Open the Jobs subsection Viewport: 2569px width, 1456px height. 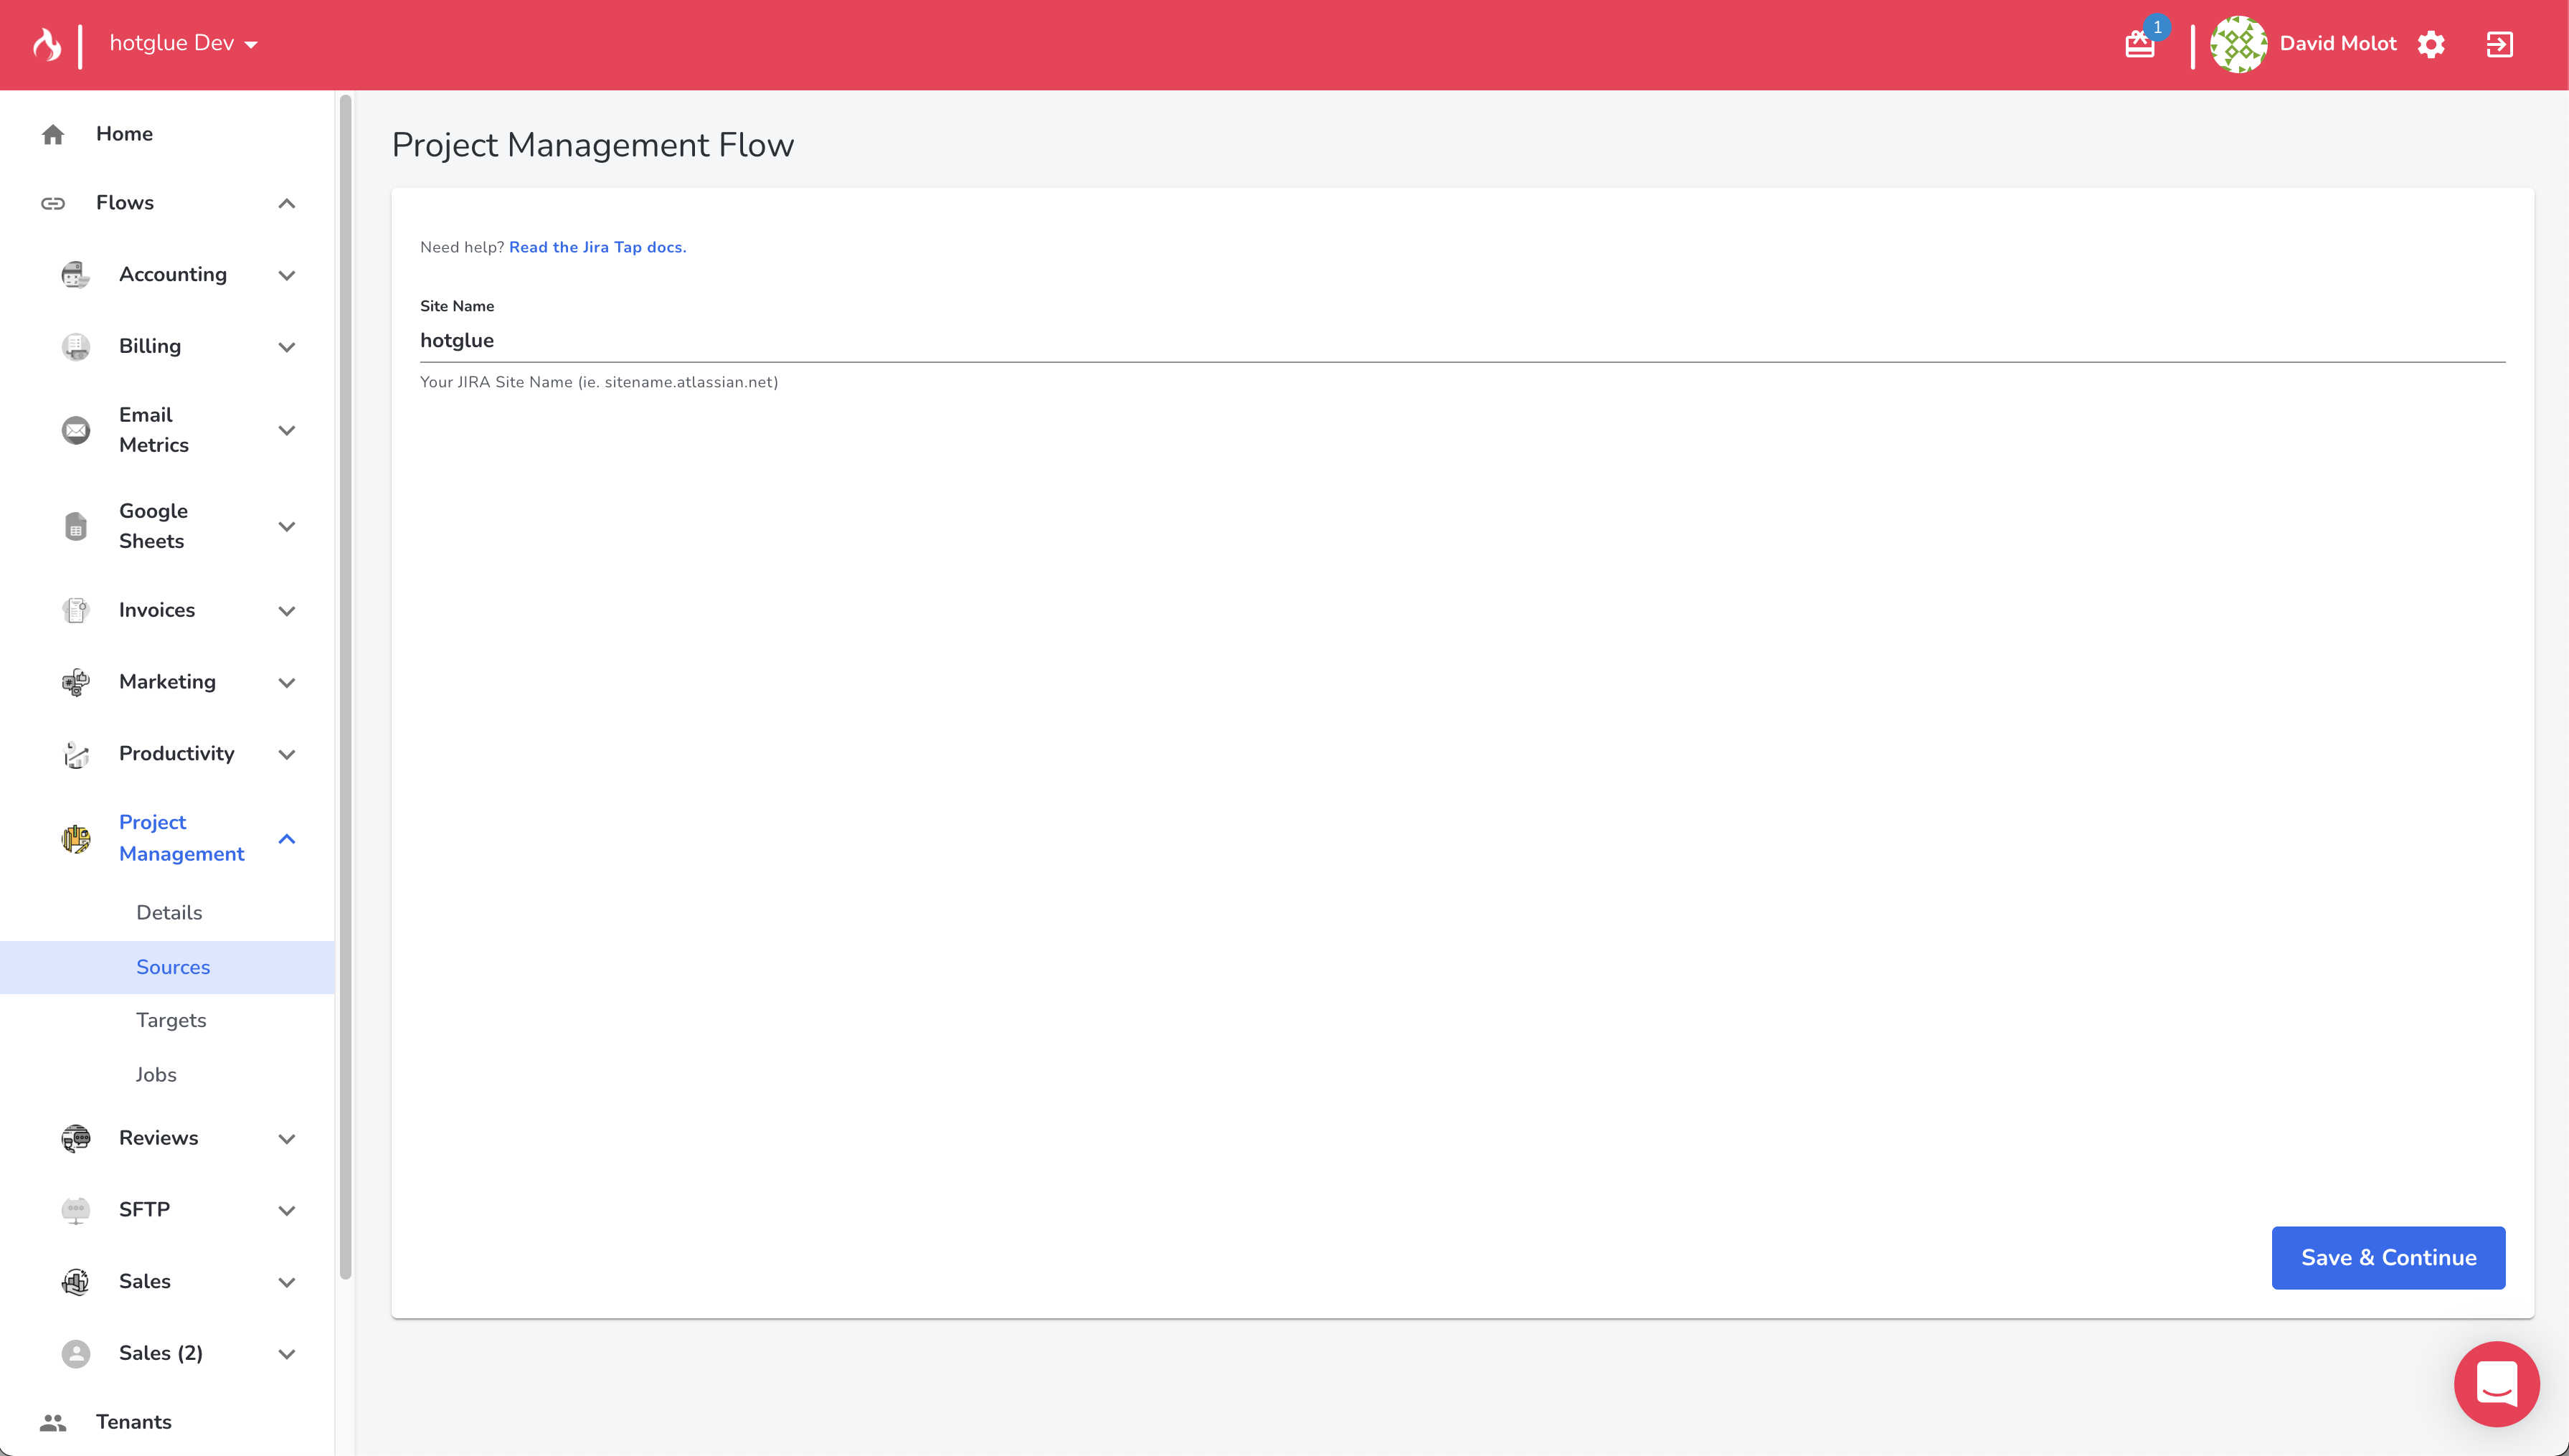[x=156, y=1074]
